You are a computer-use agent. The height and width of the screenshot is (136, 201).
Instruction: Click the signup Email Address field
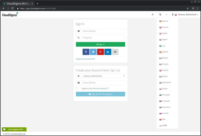click(103, 83)
